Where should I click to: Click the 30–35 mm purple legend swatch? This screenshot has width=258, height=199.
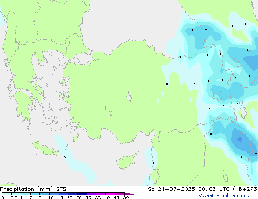[x=91, y=194]
